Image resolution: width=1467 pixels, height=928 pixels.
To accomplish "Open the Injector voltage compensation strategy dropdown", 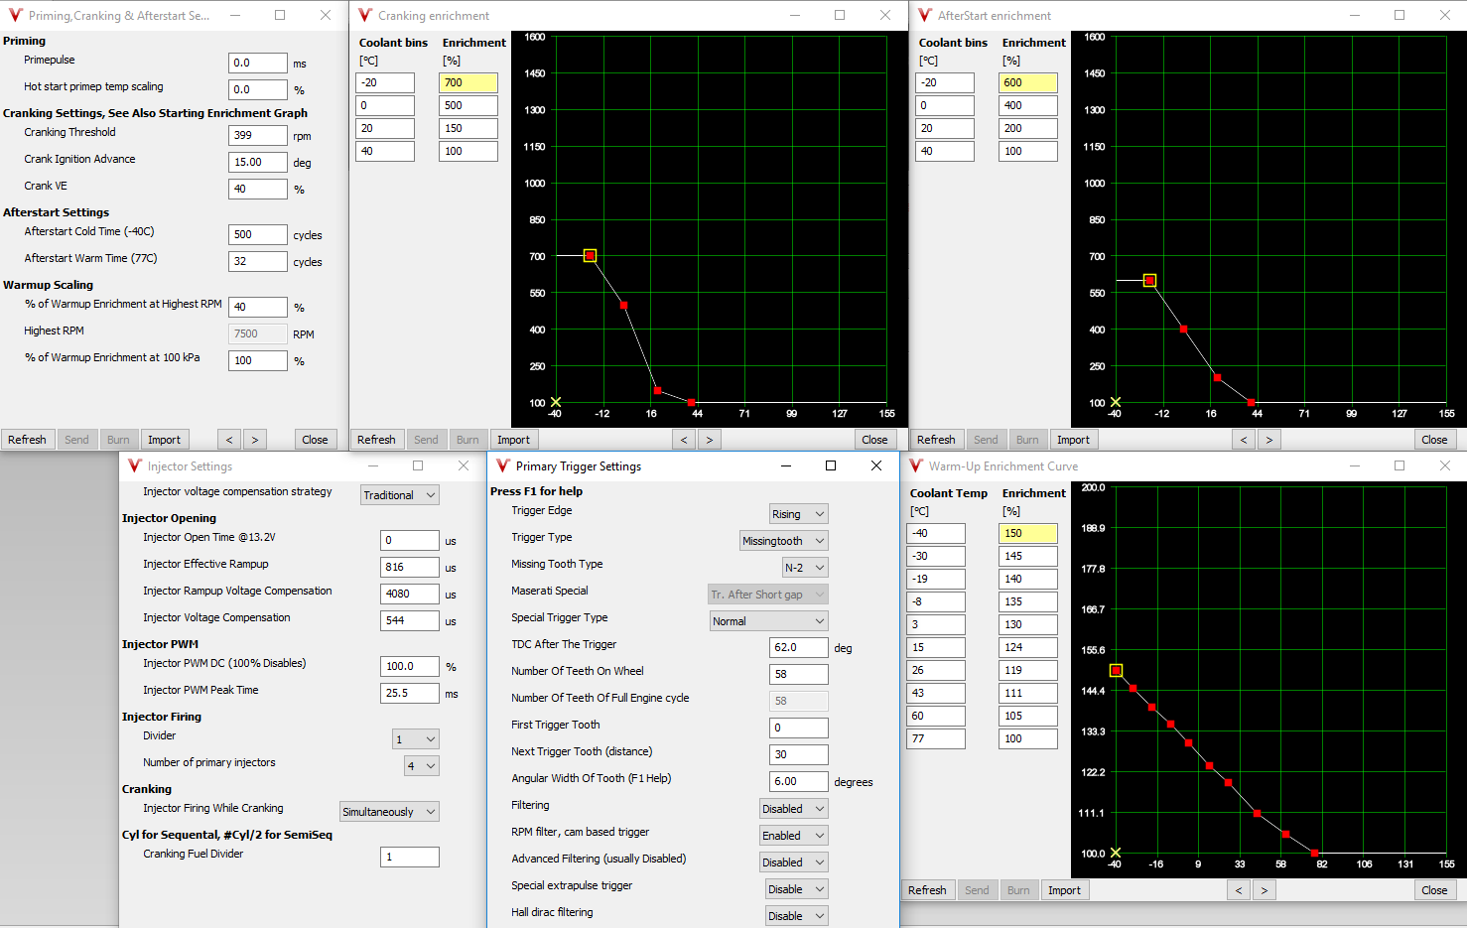I will pyautogui.click(x=399, y=495).
